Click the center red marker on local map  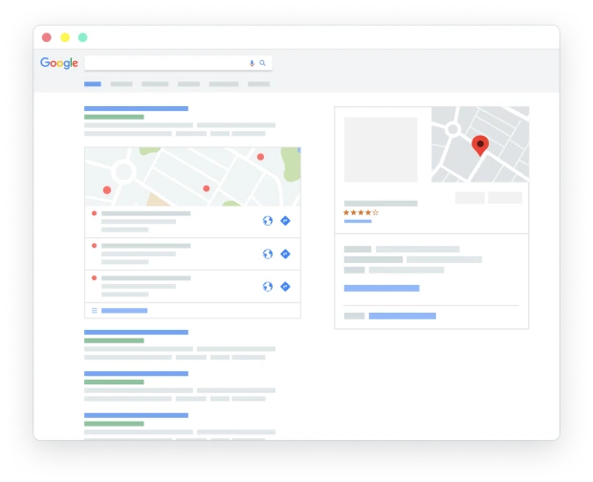tap(207, 188)
